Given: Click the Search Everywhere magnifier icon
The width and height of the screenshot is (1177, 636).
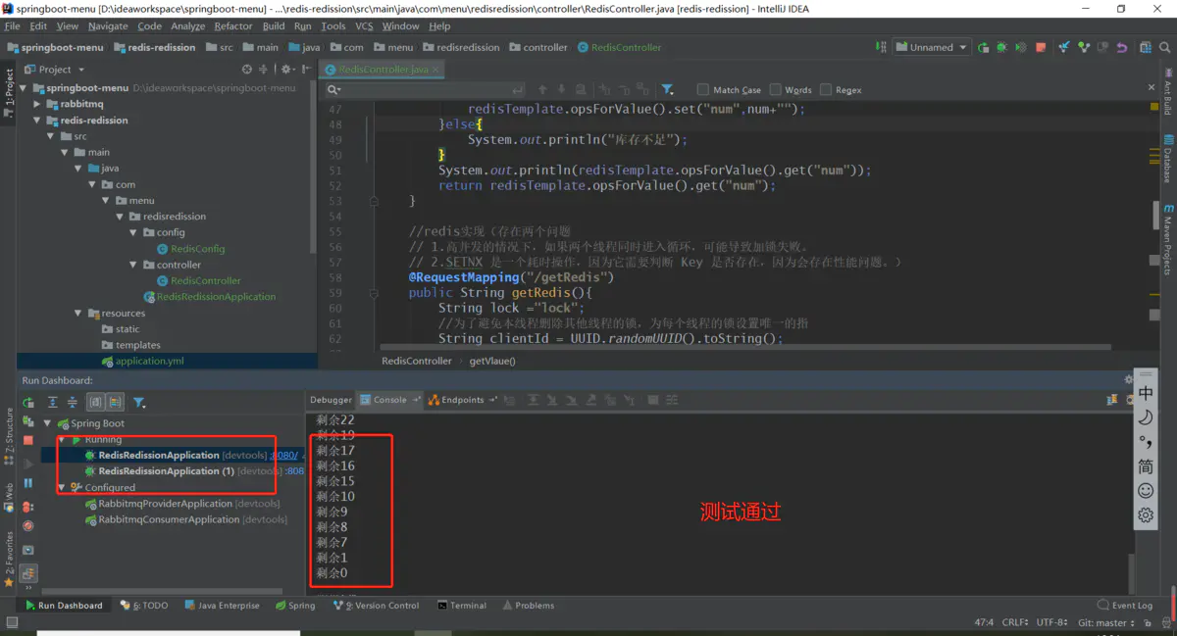Looking at the screenshot, I should pyautogui.click(x=1166, y=47).
